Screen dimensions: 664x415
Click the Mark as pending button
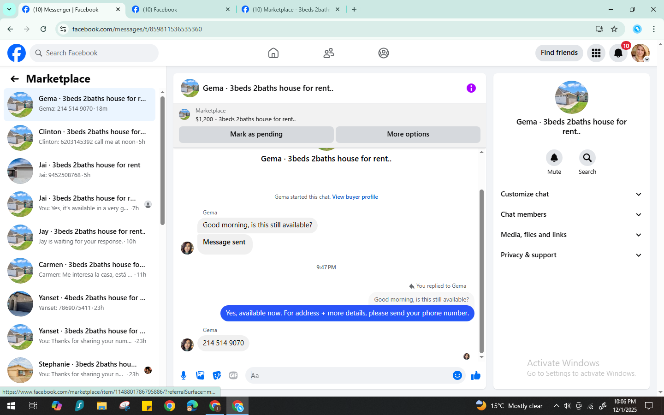[x=256, y=134]
